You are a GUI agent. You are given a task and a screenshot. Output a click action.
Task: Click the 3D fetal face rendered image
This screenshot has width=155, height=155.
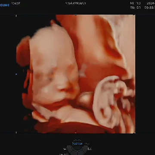click(75, 74)
